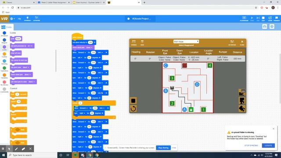This screenshot has width=281, height=158.
Task: Click the playground reset arrow button
Action: pyautogui.click(x=133, y=108)
